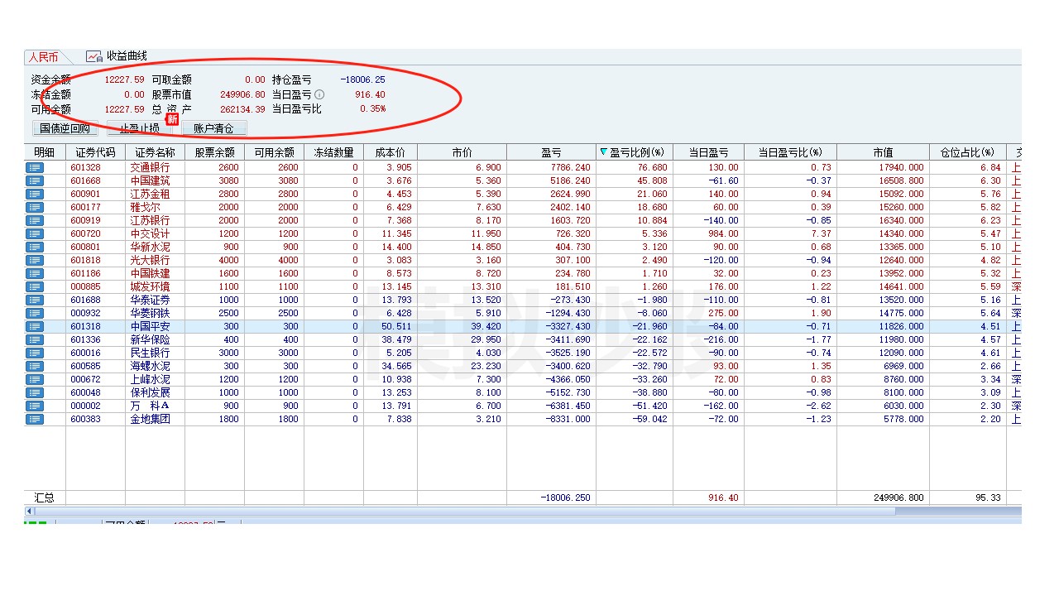Select the 资金余额 value 12227.59

[124, 79]
